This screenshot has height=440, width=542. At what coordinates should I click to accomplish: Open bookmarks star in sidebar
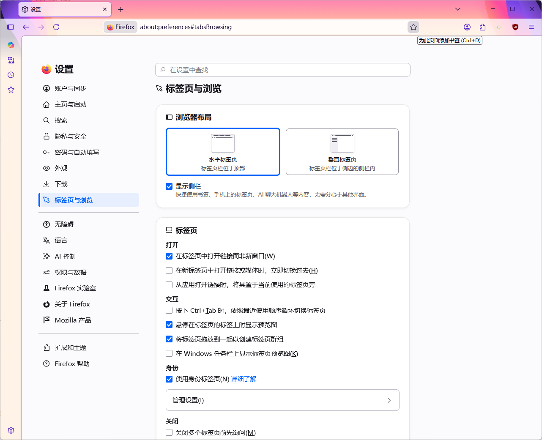pos(11,90)
